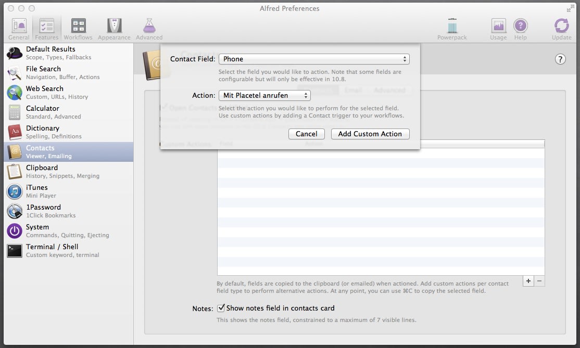This screenshot has height=348, width=580.
Task: Click the iTunes music note icon
Action: (x=15, y=191)
